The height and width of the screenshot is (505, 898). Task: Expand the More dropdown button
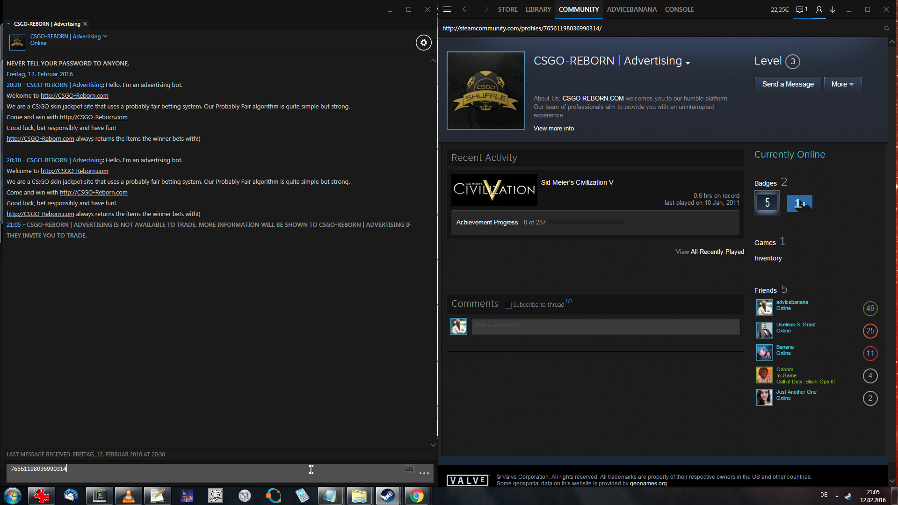842,84
